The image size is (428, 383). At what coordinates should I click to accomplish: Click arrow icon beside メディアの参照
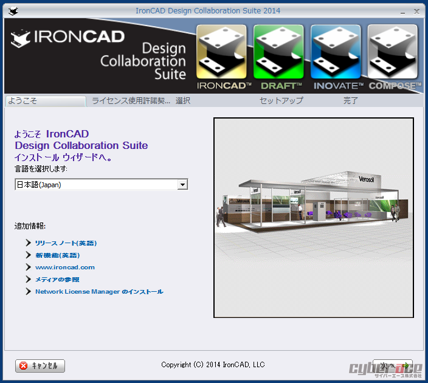29,279
